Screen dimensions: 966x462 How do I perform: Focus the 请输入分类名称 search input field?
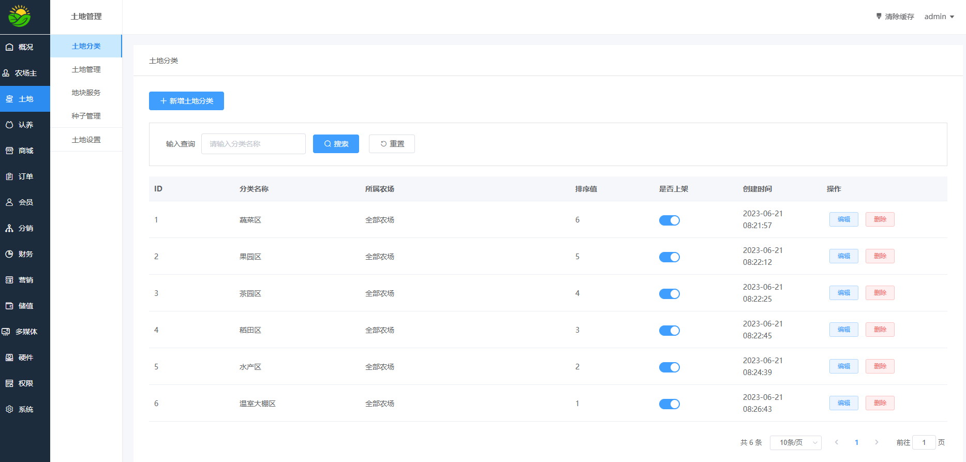pyautogui.click(x=253, y=144)
